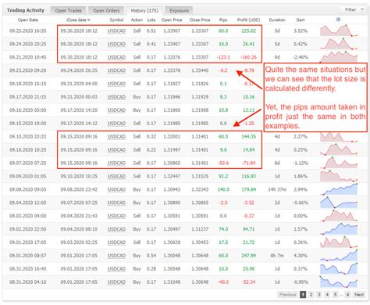
Task: Jump to page 9 in pagination
Action: 347,295
